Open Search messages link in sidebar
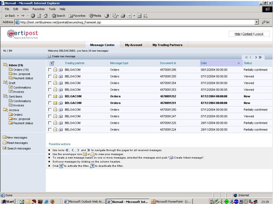The image size is (273, 204). [x=19, y=148]
